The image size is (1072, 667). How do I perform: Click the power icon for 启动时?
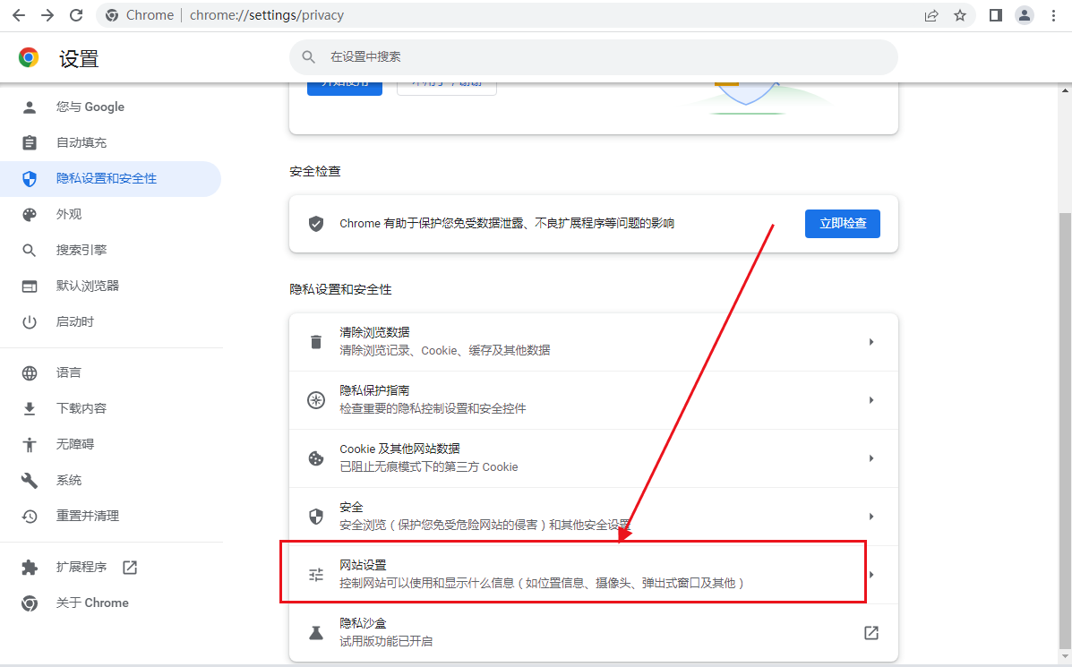point(30,322)
